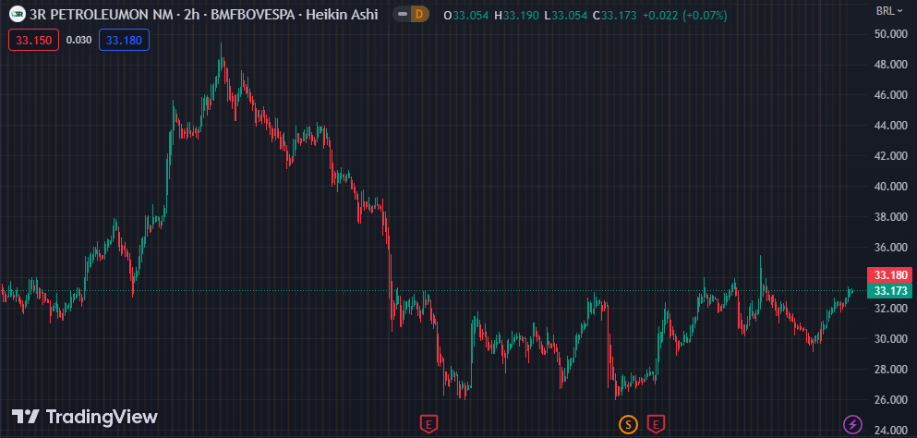Click the 48.000 price axis label

(x=890, y=65)
